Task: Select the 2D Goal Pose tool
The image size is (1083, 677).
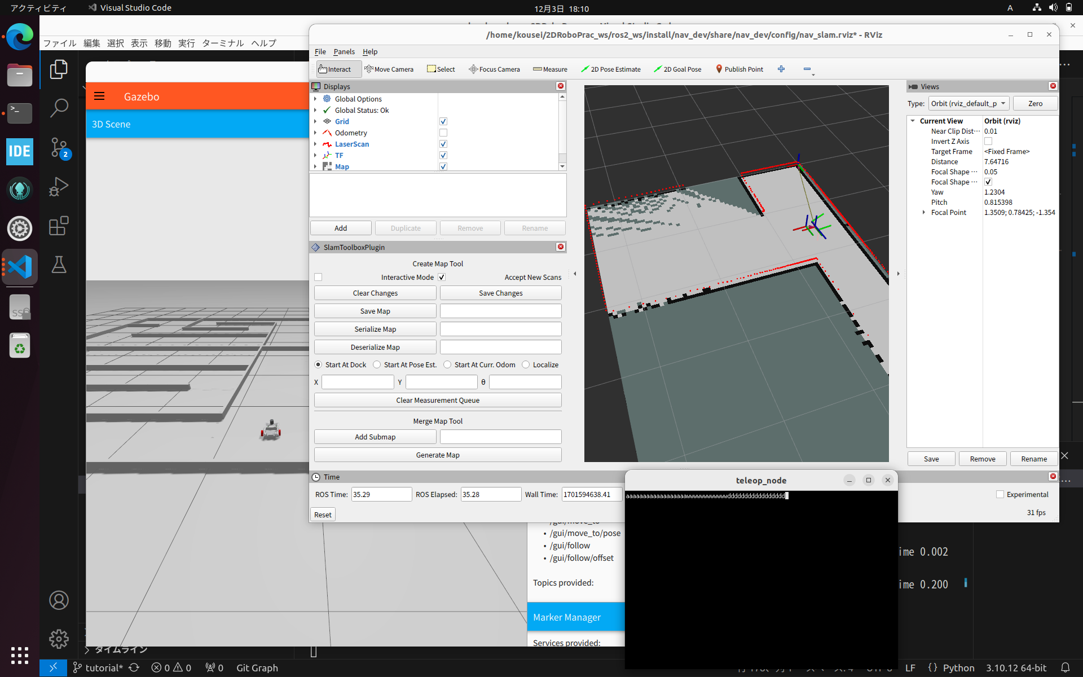Action: 677,69
